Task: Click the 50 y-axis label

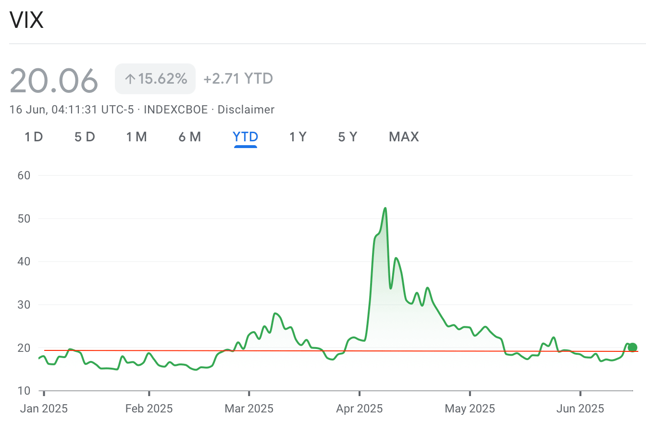Action: tap(24, 219)
